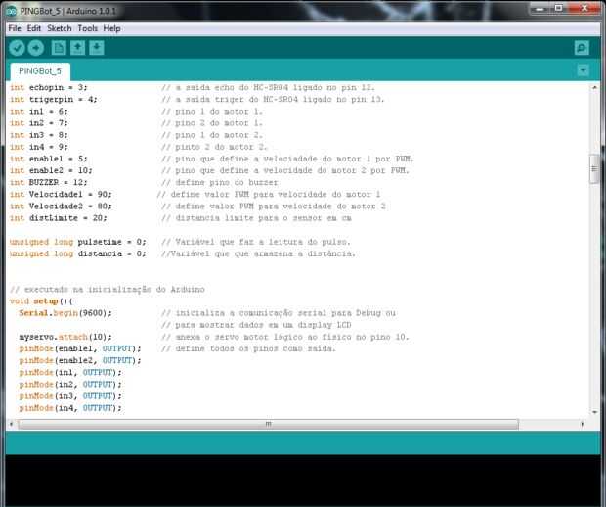Screen dimensions: 606x507
Task: Click comment 'distancia limite para o sensor'
Action: click(x=248, y=218)
